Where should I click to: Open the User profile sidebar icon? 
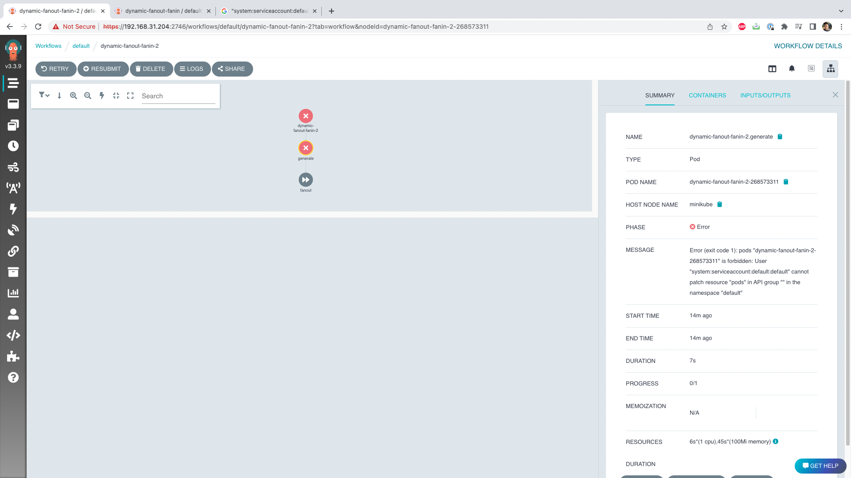pyautogui.click(x=13, y=314)
